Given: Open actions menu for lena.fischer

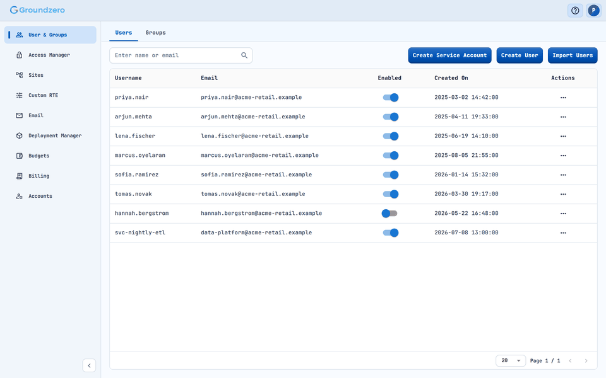Looking at the screenshot, I should pyautogui.click(x=563, y=136).
